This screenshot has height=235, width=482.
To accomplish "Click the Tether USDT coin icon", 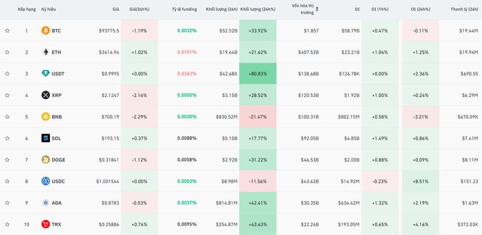I will [x=46, y=74].
